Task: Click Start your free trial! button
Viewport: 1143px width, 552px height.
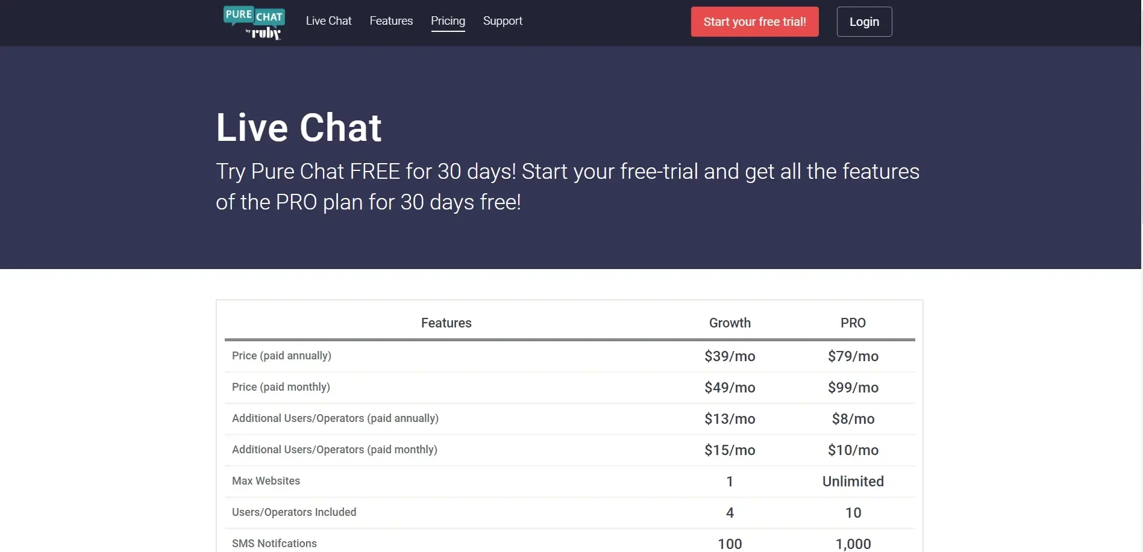Action: click(x=754, y=22)
